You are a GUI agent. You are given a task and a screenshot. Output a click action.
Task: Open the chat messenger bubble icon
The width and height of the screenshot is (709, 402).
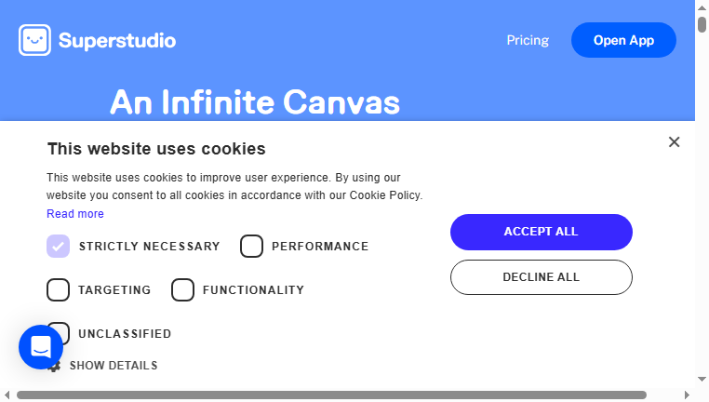pyautogui.click(x=41, y=347)
